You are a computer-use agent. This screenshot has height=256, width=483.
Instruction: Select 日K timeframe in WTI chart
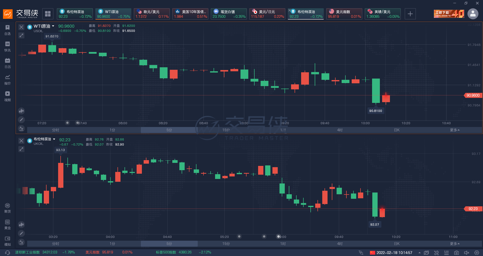[397, 130]
